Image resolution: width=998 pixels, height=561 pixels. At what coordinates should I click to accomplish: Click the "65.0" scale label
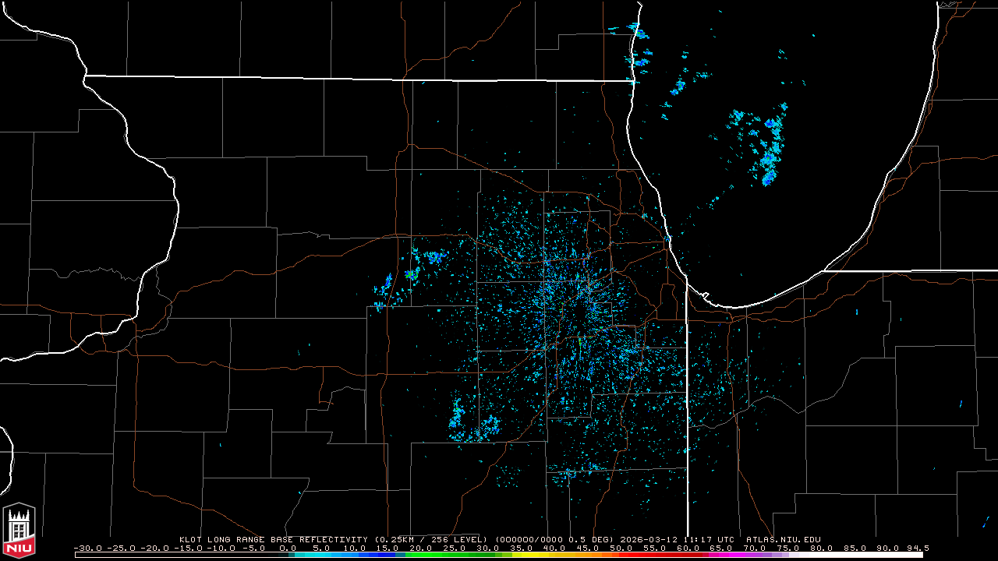pyautogui.click(x=722, y=548)
